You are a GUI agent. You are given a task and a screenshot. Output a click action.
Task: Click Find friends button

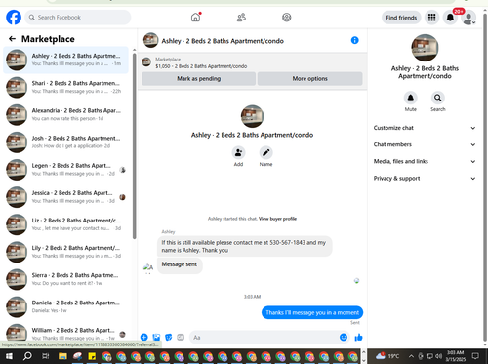tap(401, 18)
